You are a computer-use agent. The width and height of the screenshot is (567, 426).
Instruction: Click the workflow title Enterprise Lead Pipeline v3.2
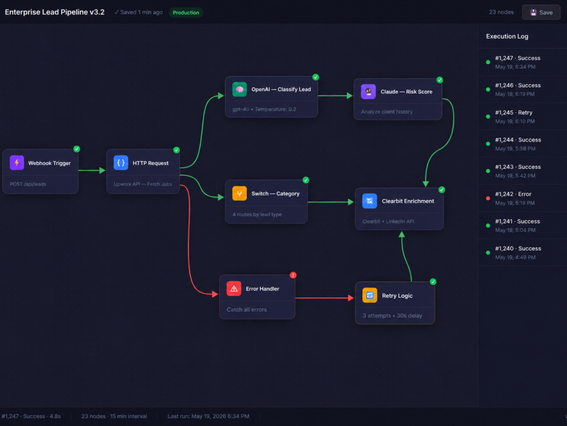tap(54, 12)
